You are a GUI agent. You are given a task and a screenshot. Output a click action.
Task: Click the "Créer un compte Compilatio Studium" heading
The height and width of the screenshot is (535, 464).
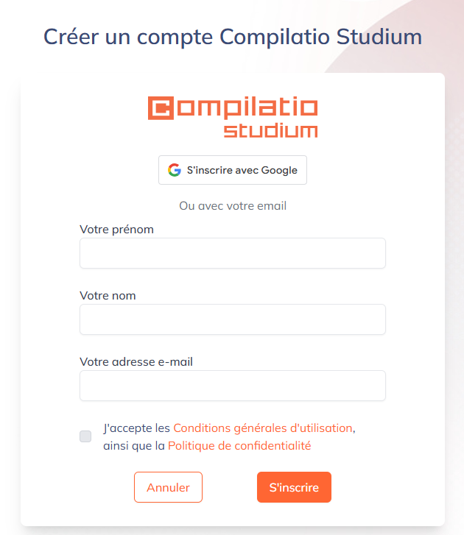click(233, 37)
